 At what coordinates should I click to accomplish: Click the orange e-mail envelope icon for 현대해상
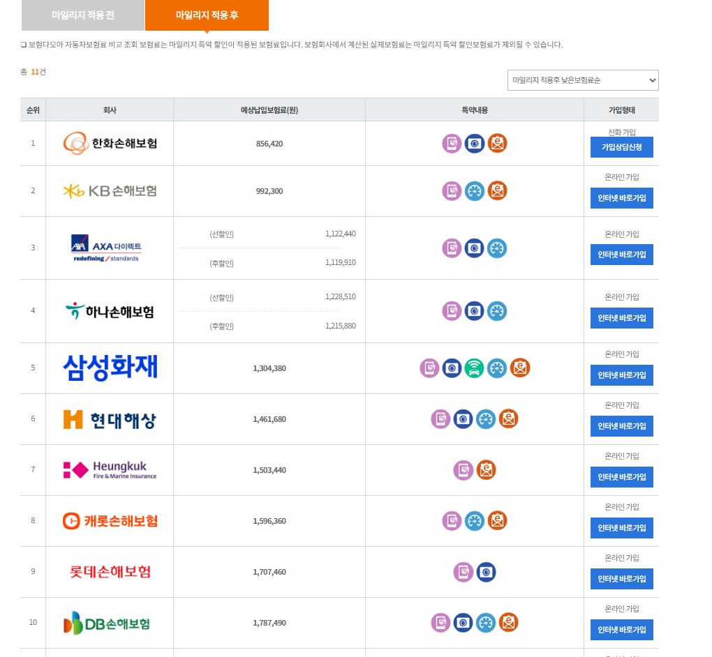pos(509,418)
